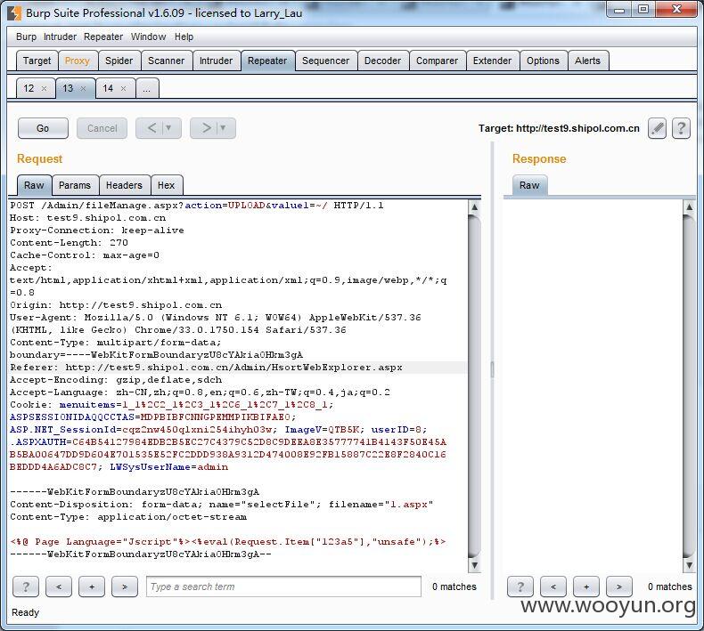This screenshot has width=704, height=631.
Task: Select Repeater sub-tab 14
Action: [108, 88]
